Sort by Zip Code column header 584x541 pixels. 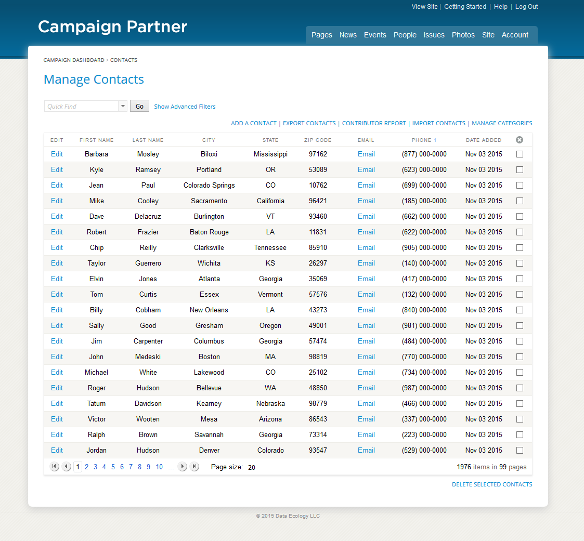[318, 140]
